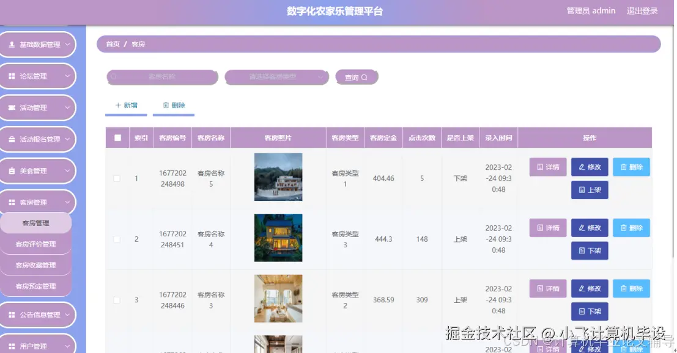Click the trash icon of the batch 删除 button
Screen dimensions: 677x353
tap(166, 105)
